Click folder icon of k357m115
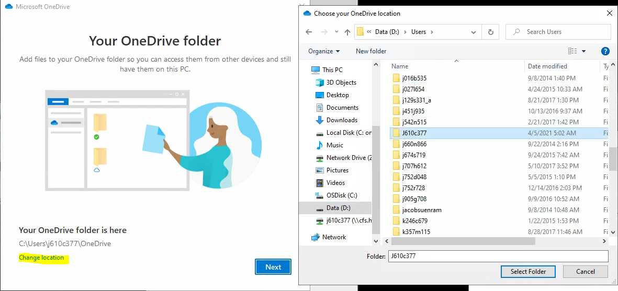The height and width of the screenshot is (291, 618). click(x=396, y=232)
